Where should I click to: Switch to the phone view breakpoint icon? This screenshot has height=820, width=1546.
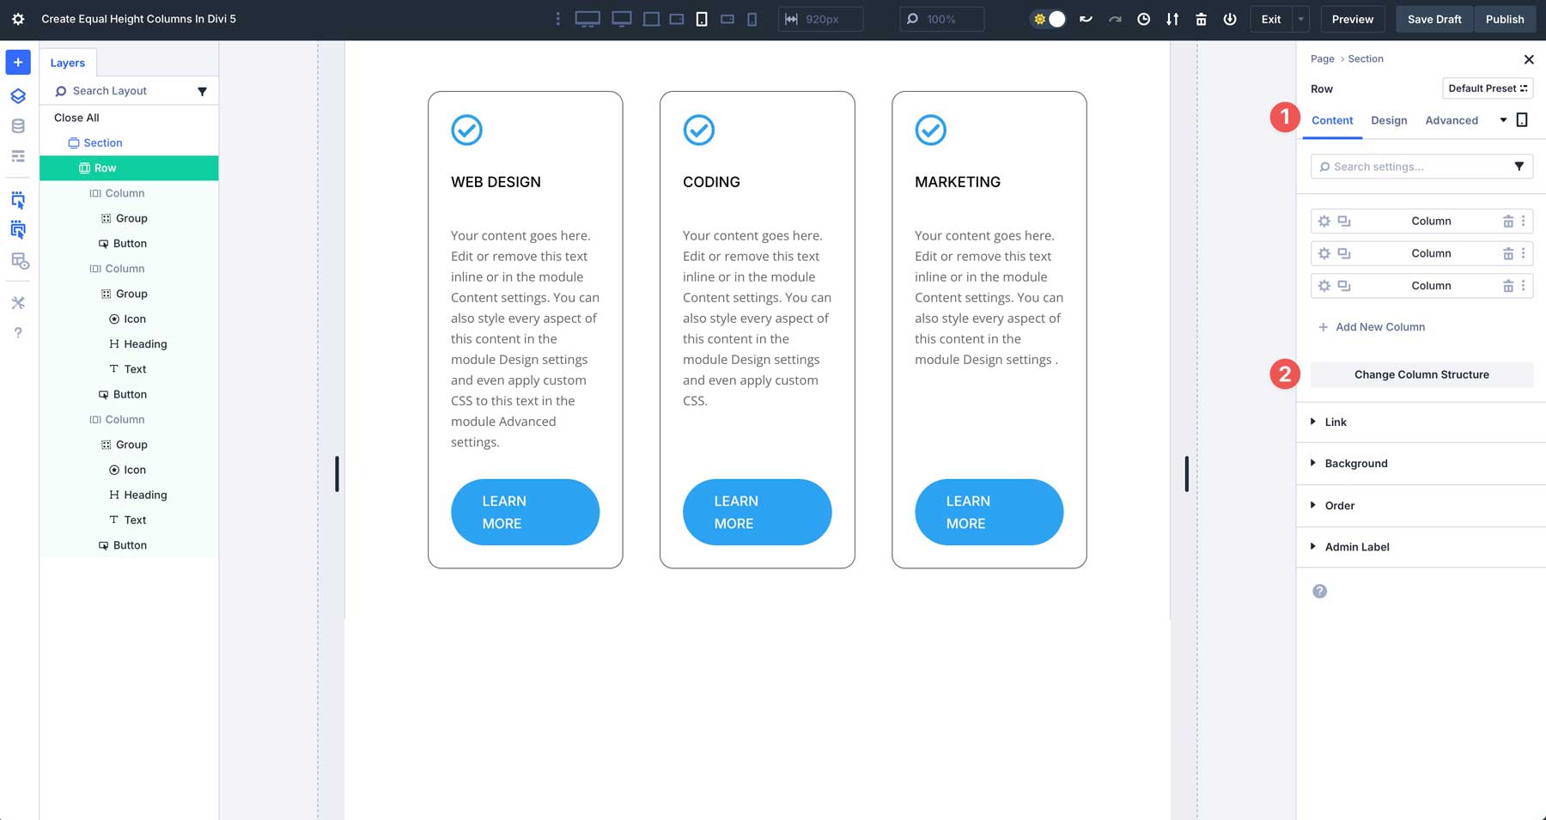click(752, 19)
